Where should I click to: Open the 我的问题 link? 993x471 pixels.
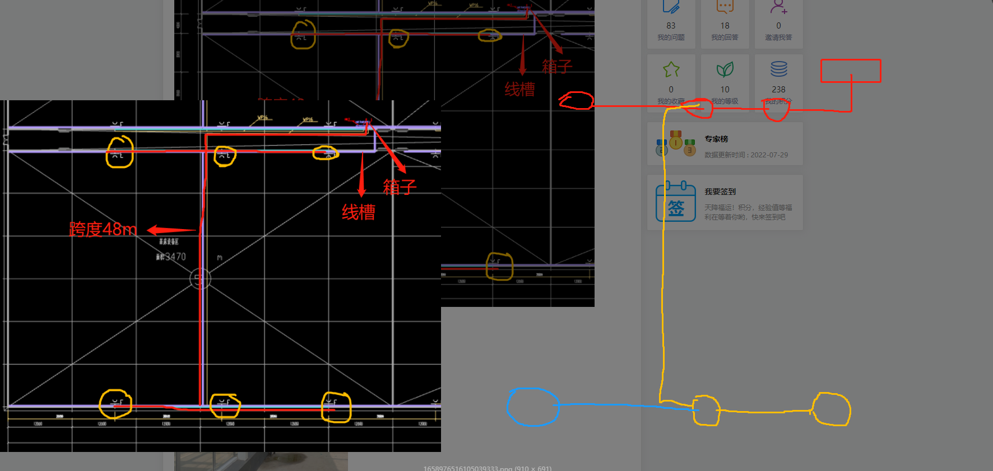point(671,38)
